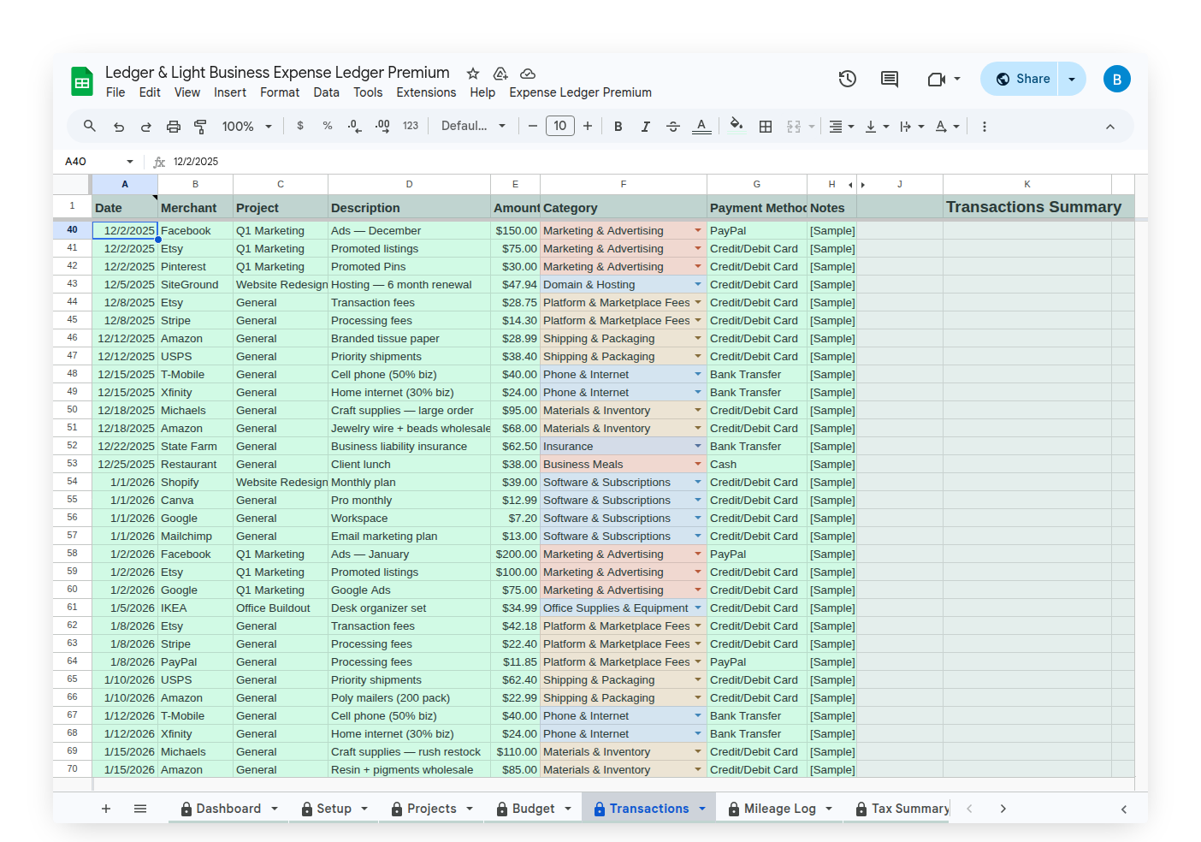1201x842 pixels.
Task: Toggle italic formatting
Action: [x=645, y=126]
